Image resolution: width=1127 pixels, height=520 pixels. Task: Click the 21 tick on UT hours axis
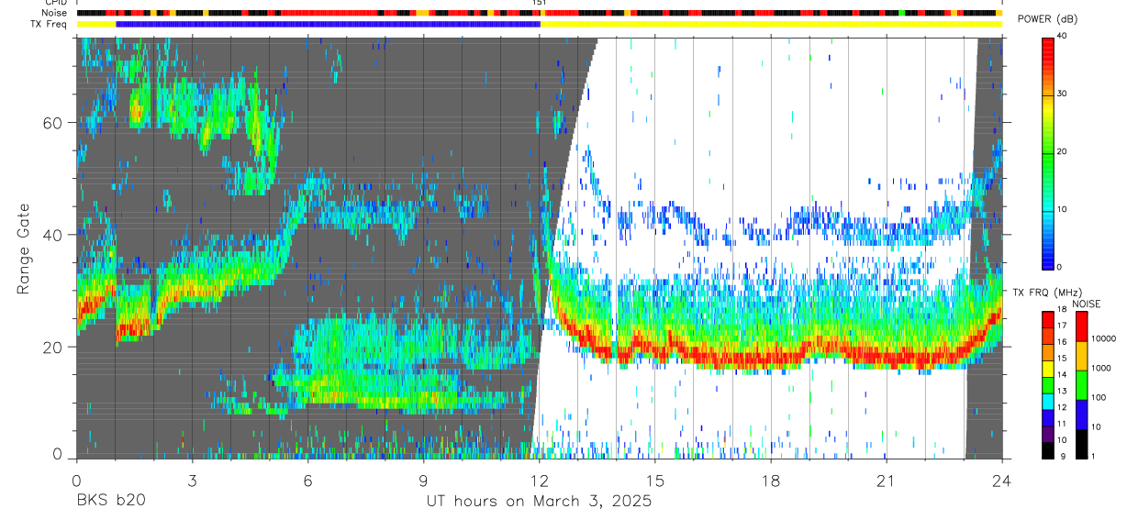click(887, 481)
